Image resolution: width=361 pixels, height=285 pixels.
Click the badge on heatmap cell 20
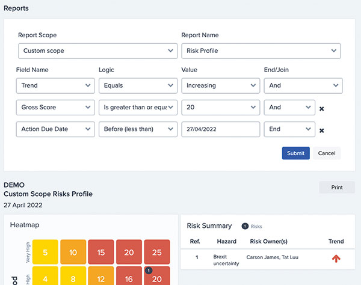(149, 271)
